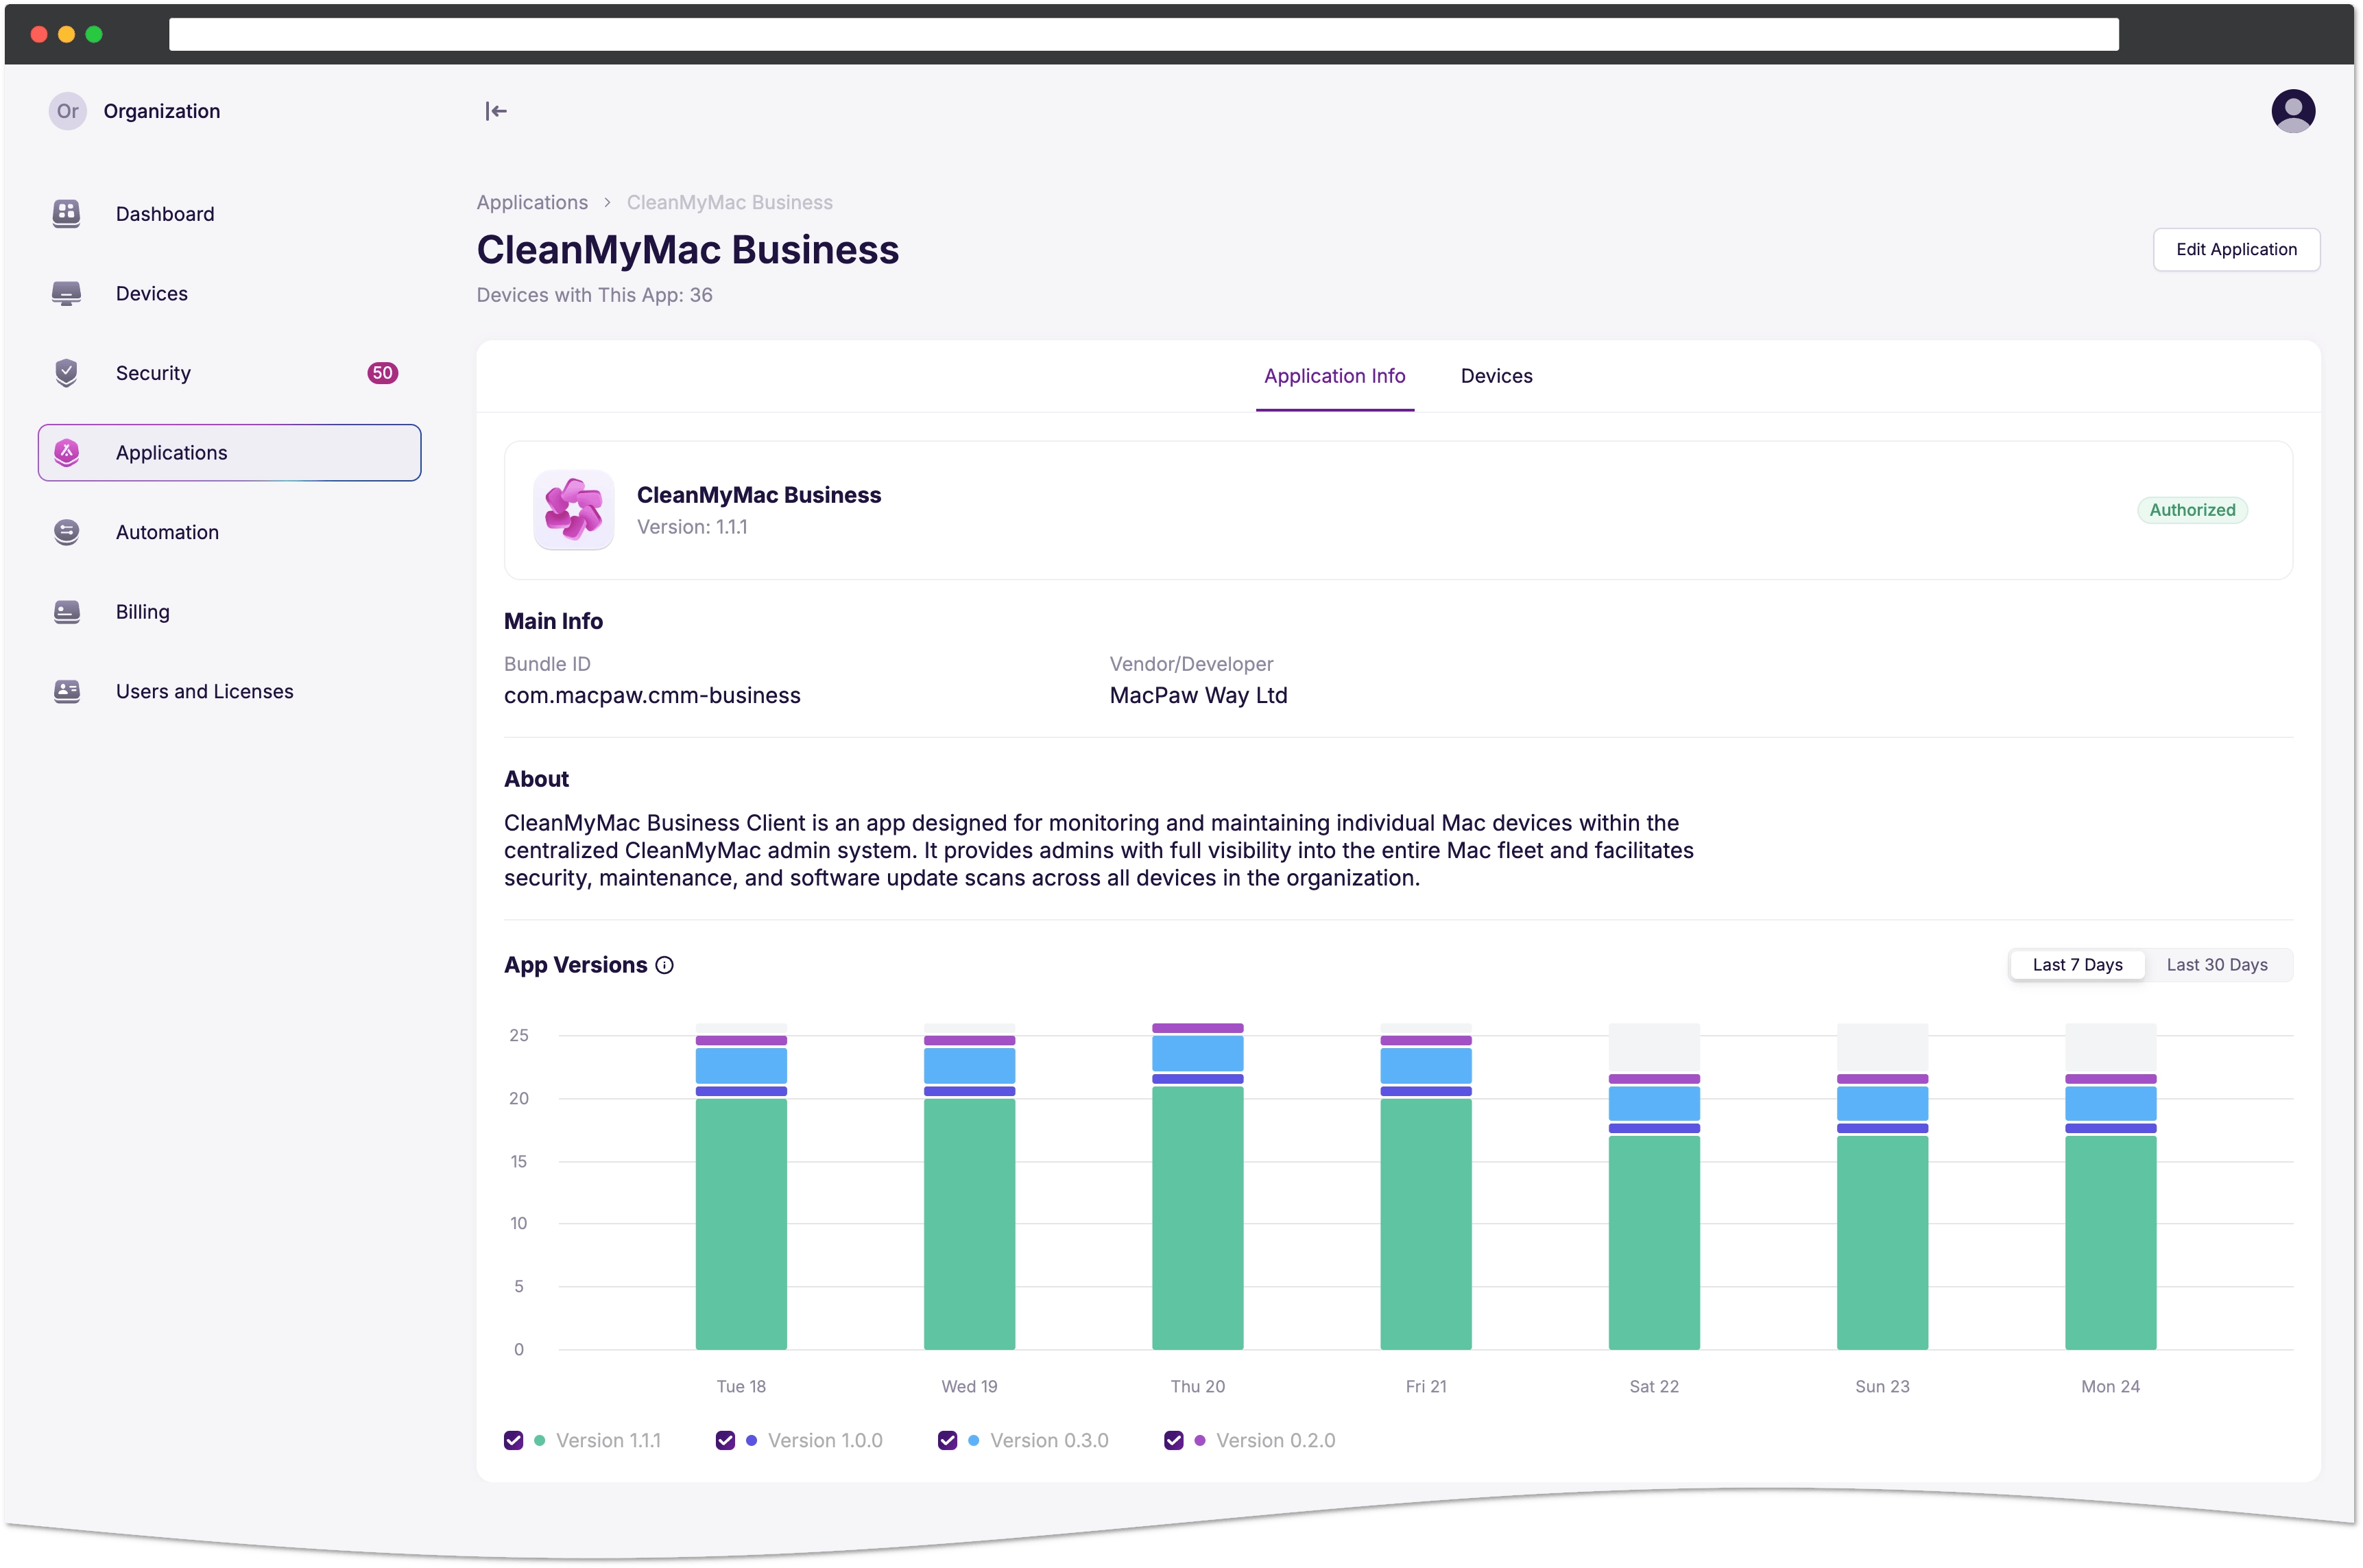
Task: Click the Devices sidebar icon
Action: (66, 293)
